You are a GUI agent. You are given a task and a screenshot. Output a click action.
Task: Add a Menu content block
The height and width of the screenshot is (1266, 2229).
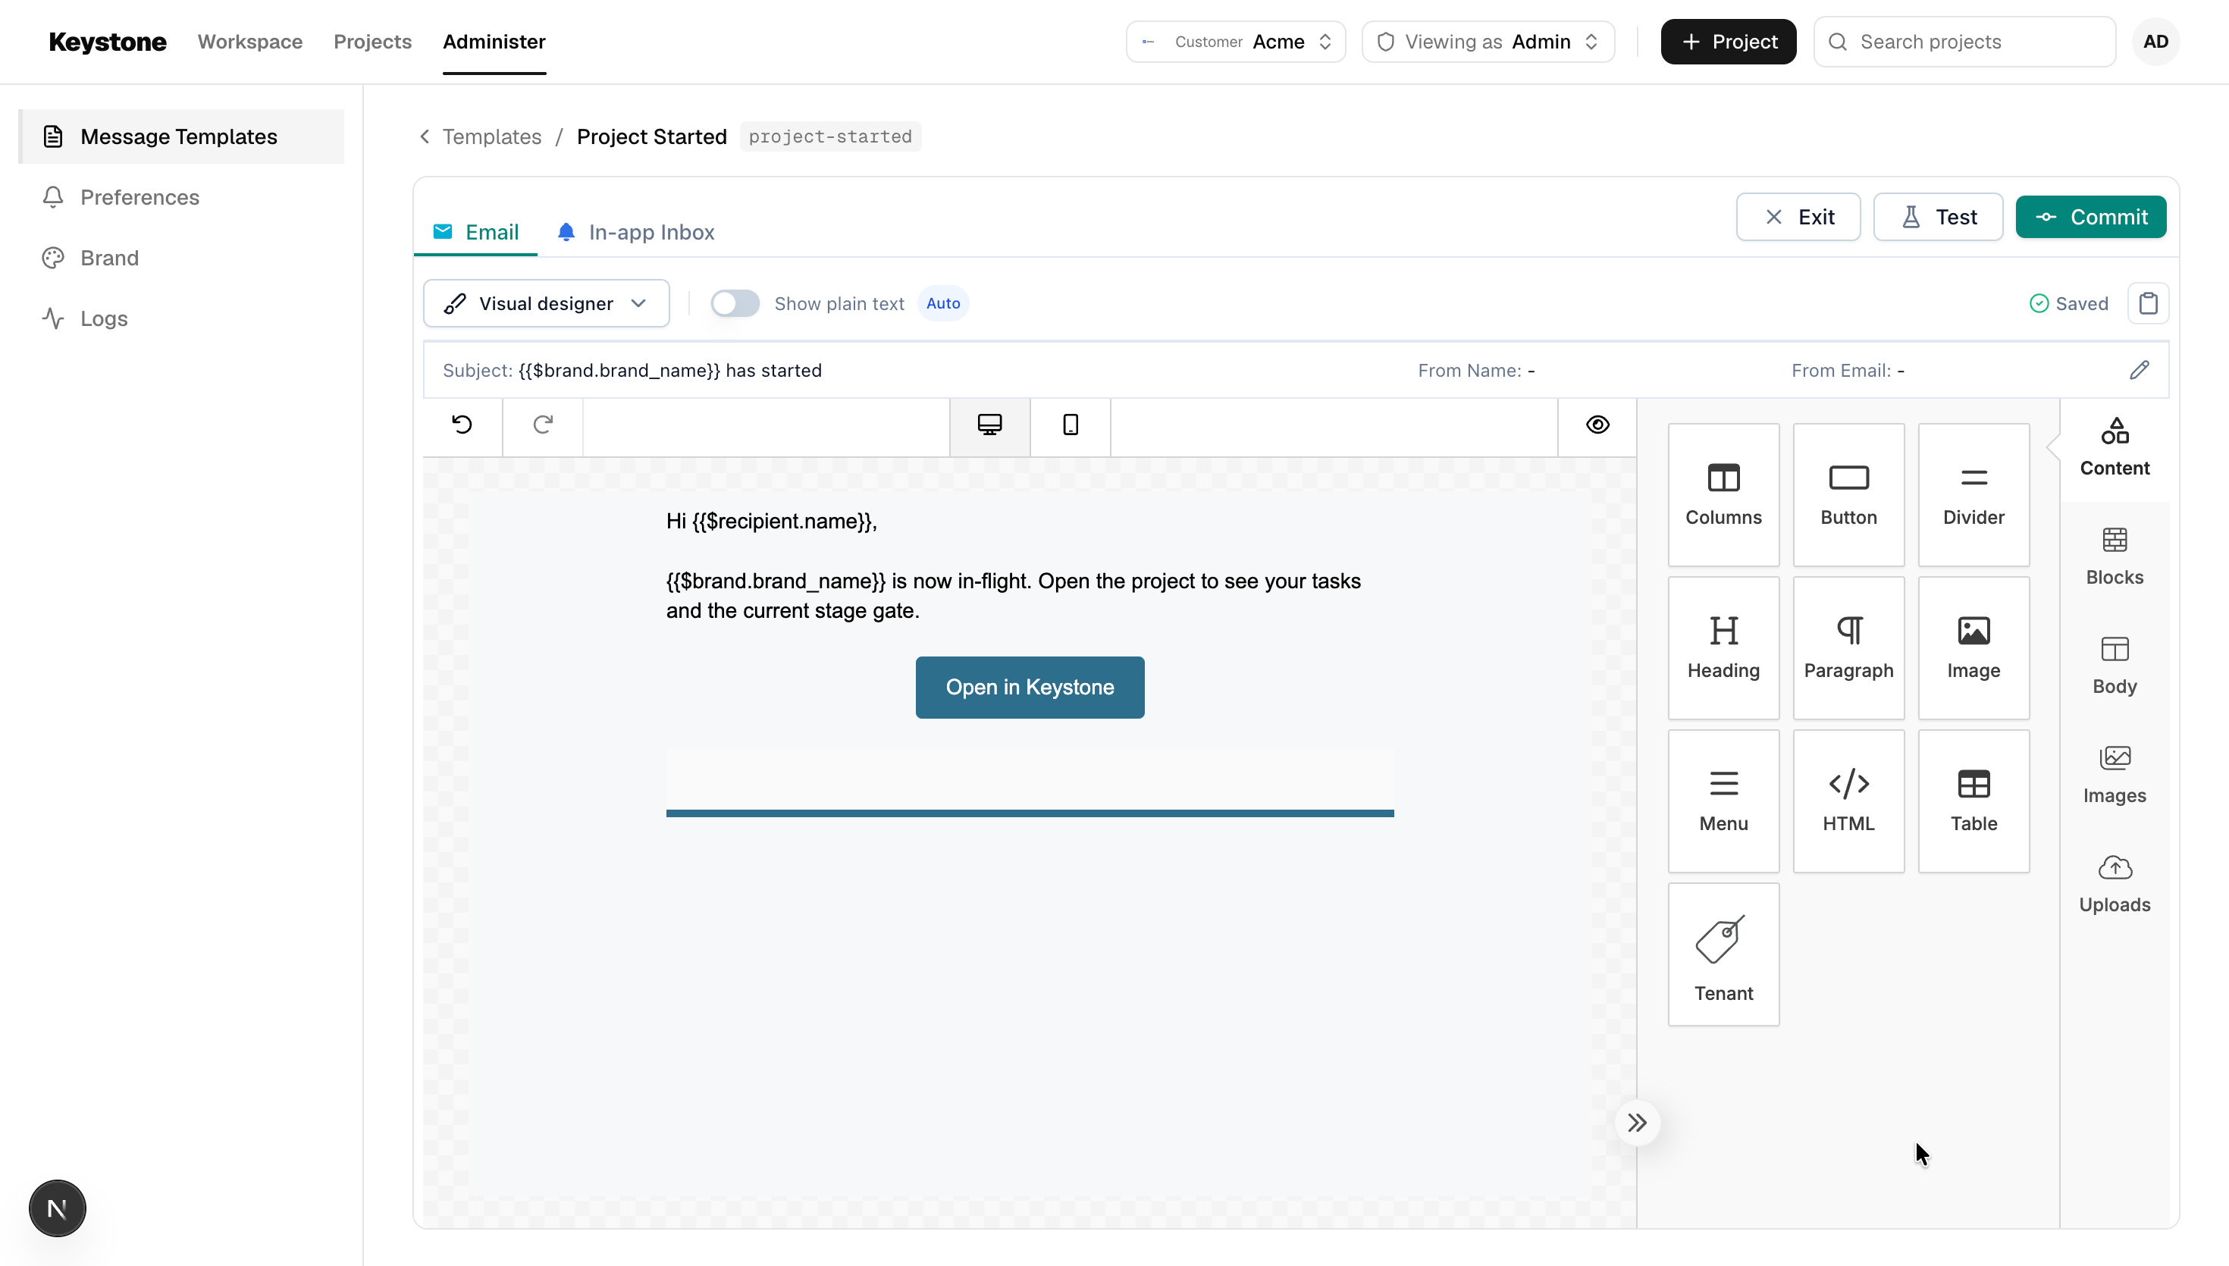click(x=1723, y=801)
